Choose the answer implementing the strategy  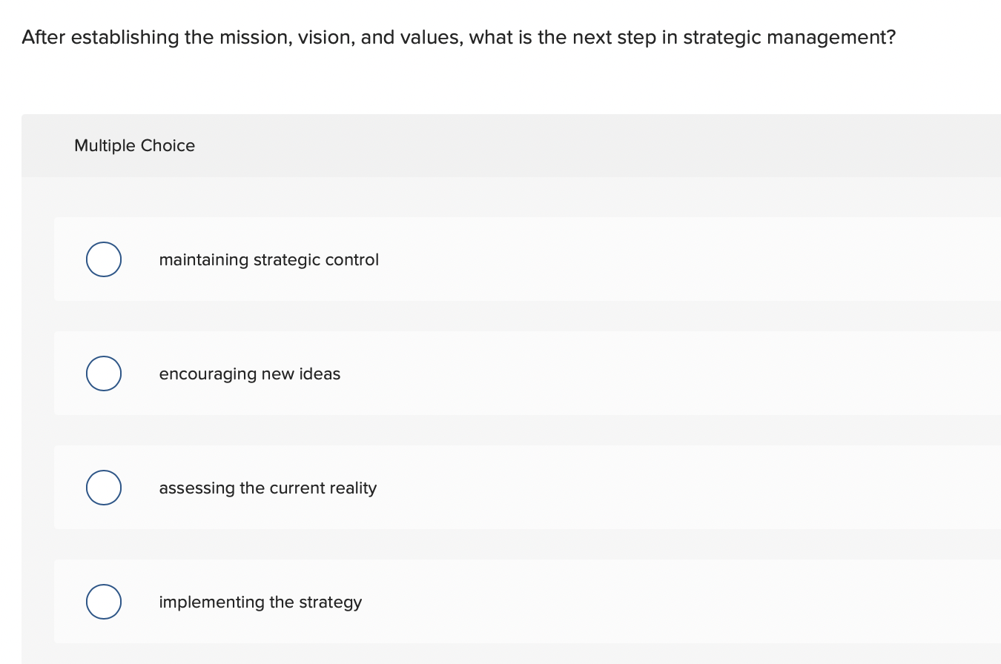pos(260,602)
